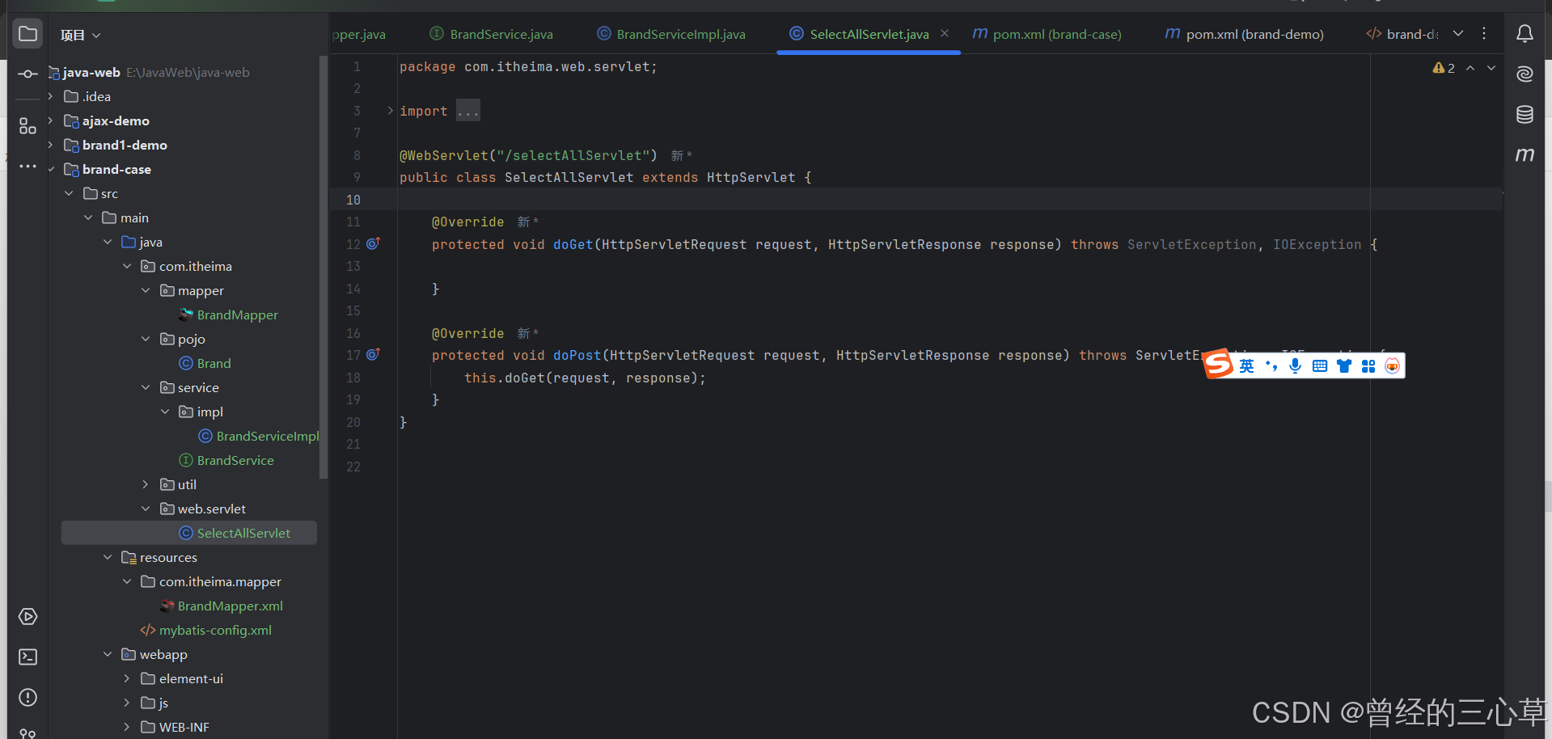Open editor tab options kebab menu
Image resolution: width=1552 pixels, height=739 pixels.
pyautogui.click(x=1484, y=33)
